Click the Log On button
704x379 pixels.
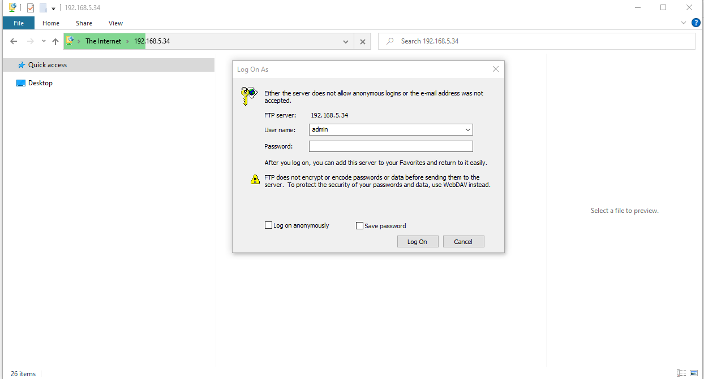click(417, 241)
